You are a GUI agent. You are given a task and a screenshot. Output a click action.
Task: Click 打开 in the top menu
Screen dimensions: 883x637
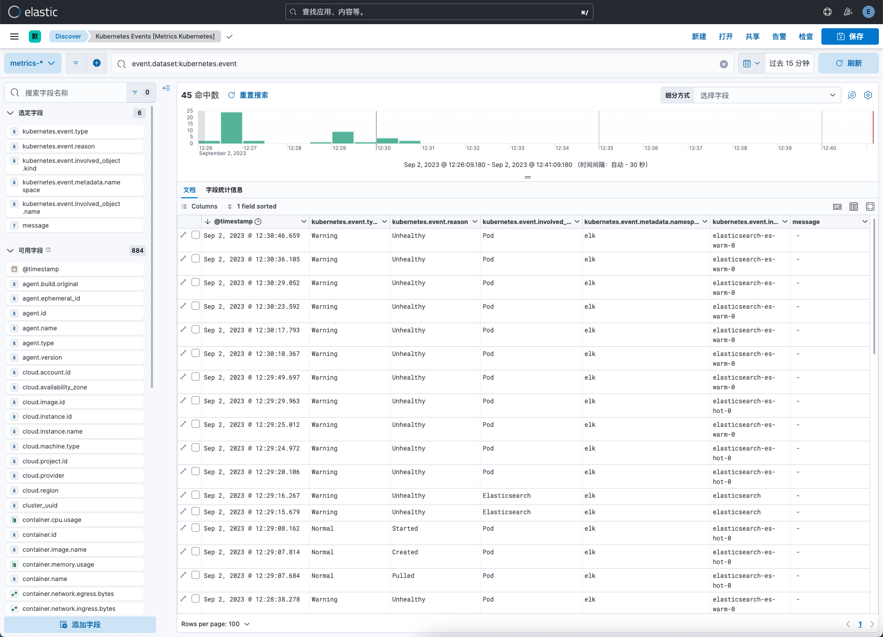[x=726, y=36]
